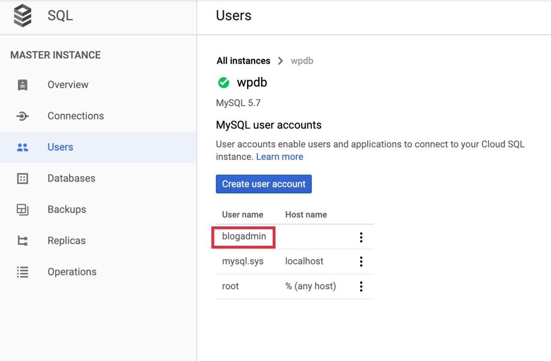This screenshot has height=361, width=551.
Task: Click the Host name column header
Action: [306, 214]
